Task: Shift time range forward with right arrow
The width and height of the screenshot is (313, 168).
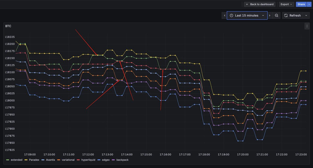Action: click(x=270, y=16)
